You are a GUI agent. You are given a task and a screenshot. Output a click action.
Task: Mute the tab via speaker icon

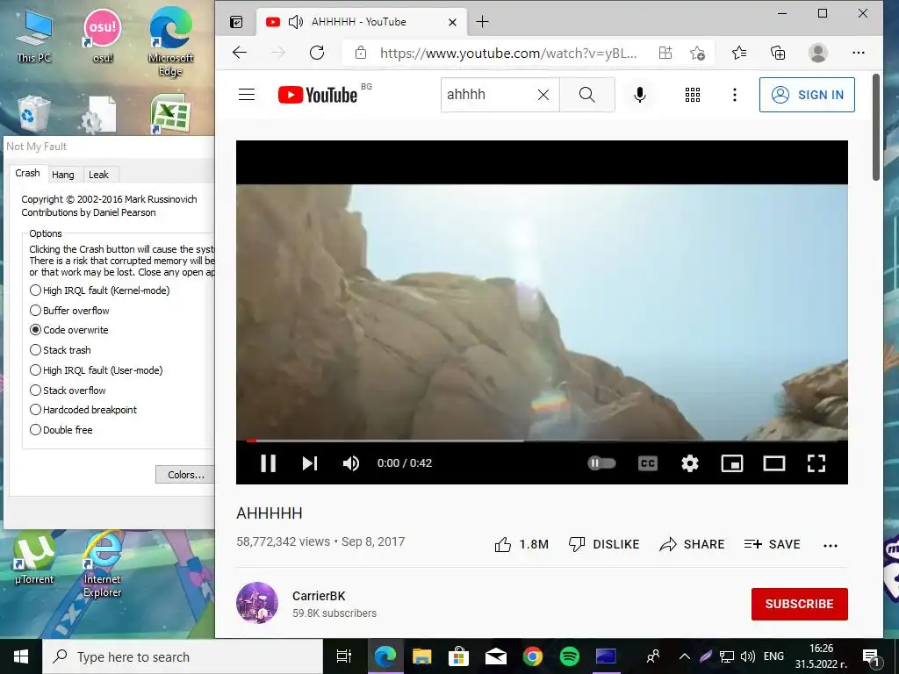click(295, 22)
